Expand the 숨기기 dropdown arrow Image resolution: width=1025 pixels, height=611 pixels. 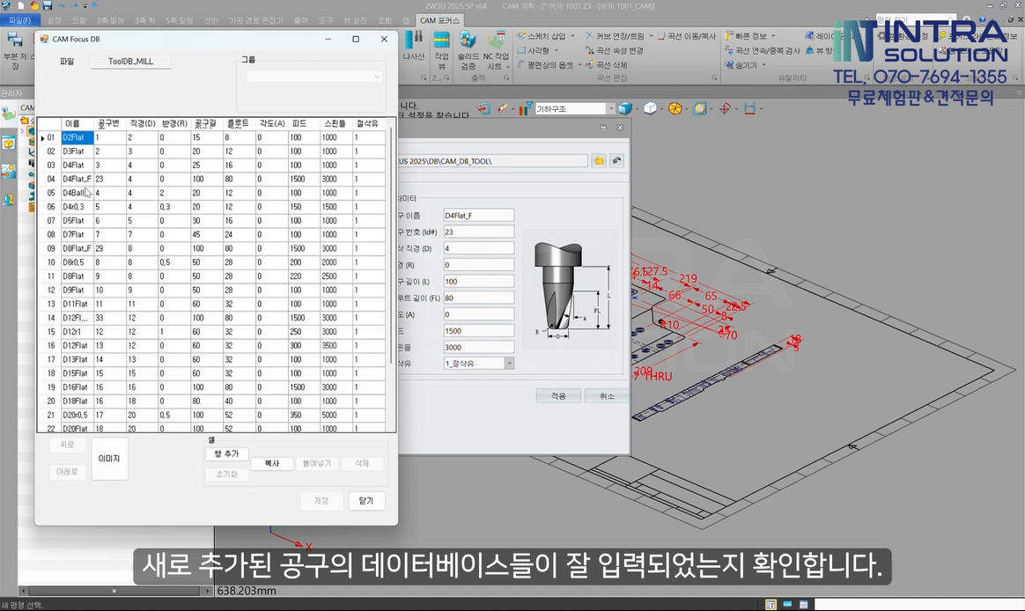coord(763,64)
